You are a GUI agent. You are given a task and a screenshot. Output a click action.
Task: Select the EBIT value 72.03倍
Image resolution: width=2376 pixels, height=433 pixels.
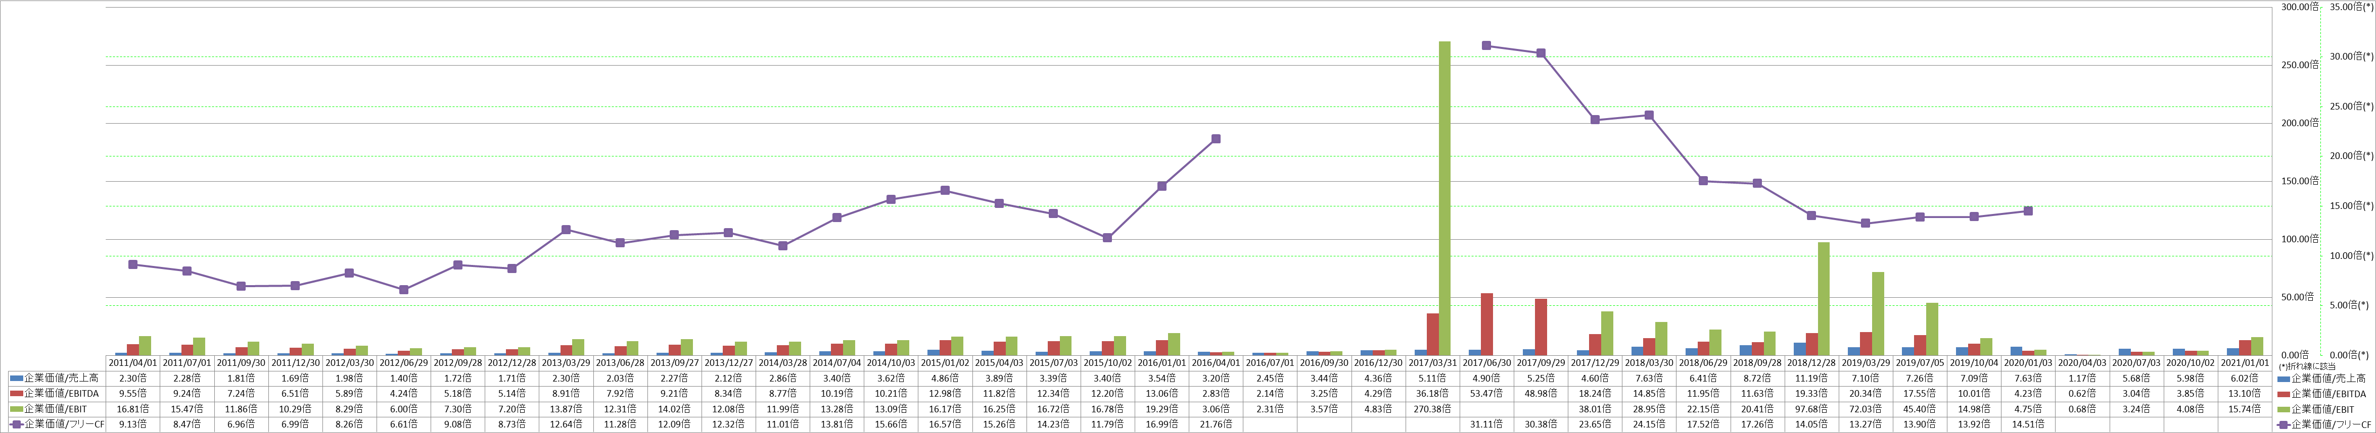point(1866,408)
